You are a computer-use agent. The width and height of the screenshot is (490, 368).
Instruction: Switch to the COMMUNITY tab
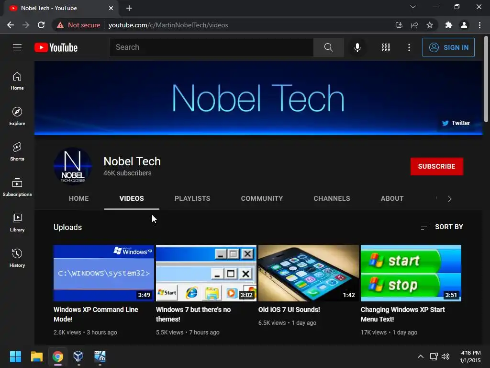(x=262, y=198)
